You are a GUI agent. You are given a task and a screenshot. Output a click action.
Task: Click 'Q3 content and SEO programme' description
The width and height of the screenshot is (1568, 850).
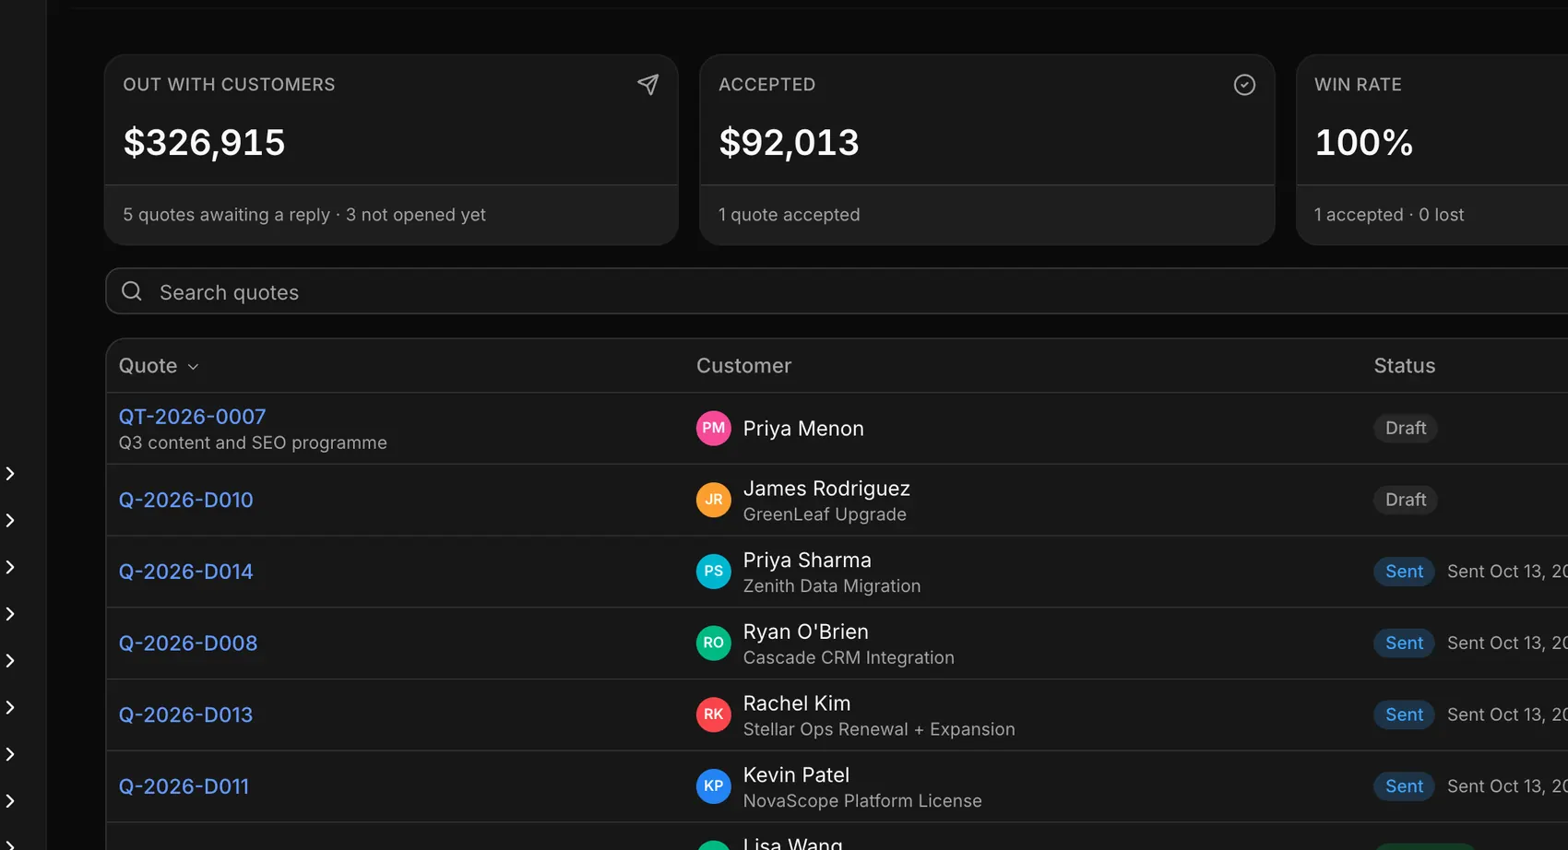click(253, 443)
